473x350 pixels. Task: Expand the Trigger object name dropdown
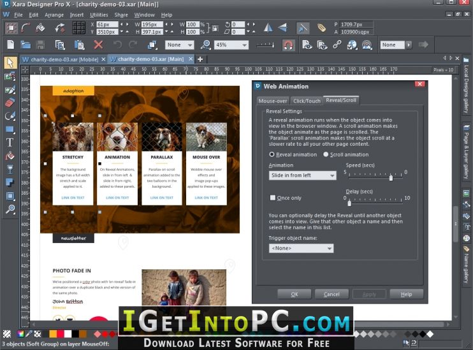(301, 248)
